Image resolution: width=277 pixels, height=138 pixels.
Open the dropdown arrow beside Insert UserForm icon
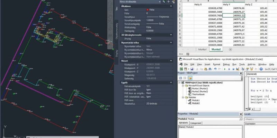pyautogui.click(x=188, y=69)
